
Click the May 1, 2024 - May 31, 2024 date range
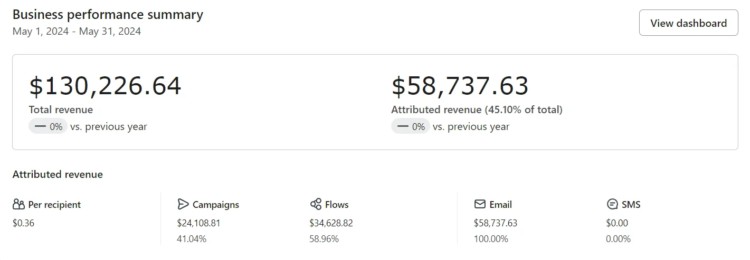[77, 31]
